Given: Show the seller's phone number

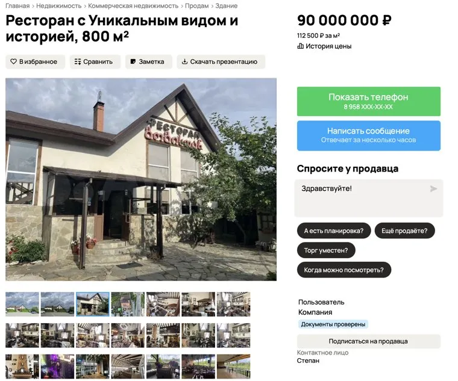Looking at the screenshot, I should pyautogui.click(x=369, y=101).
